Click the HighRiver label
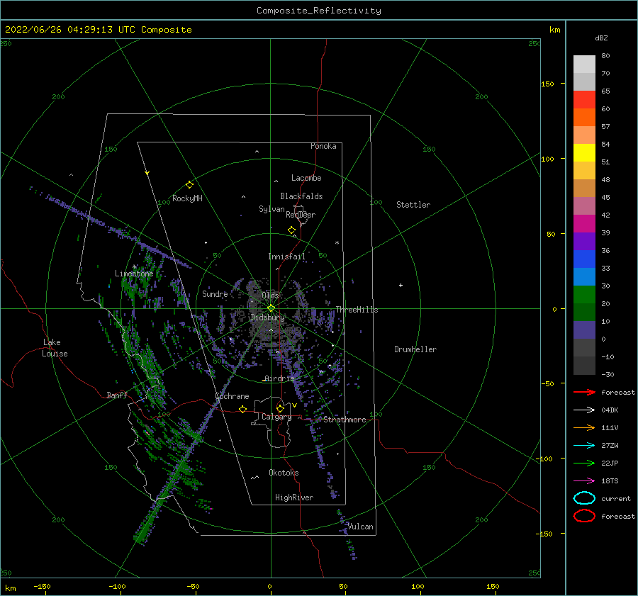638x596 pixels. [x=294, y=497]
